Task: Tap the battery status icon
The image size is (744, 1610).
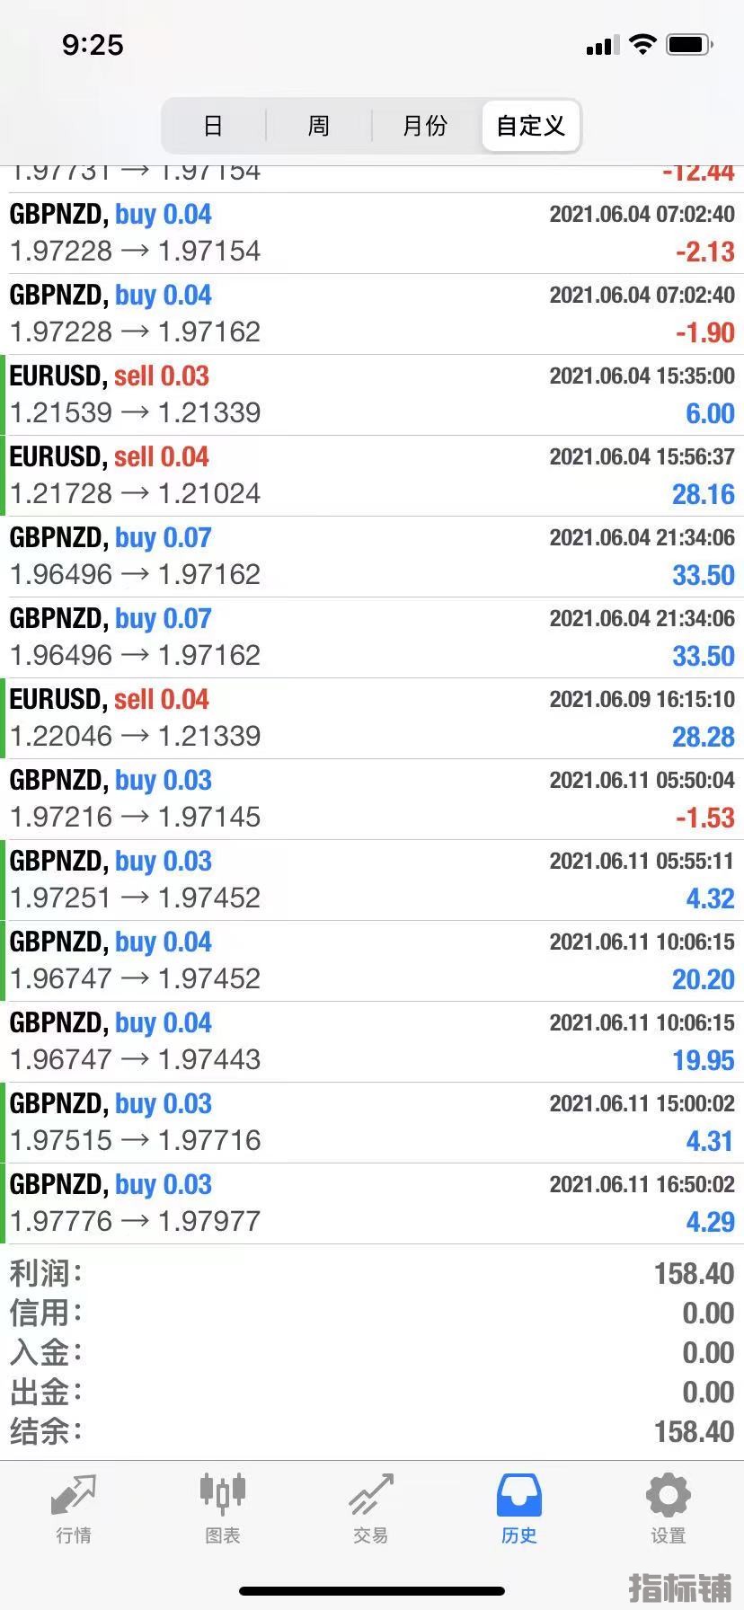Action: (x=689, y=45)
